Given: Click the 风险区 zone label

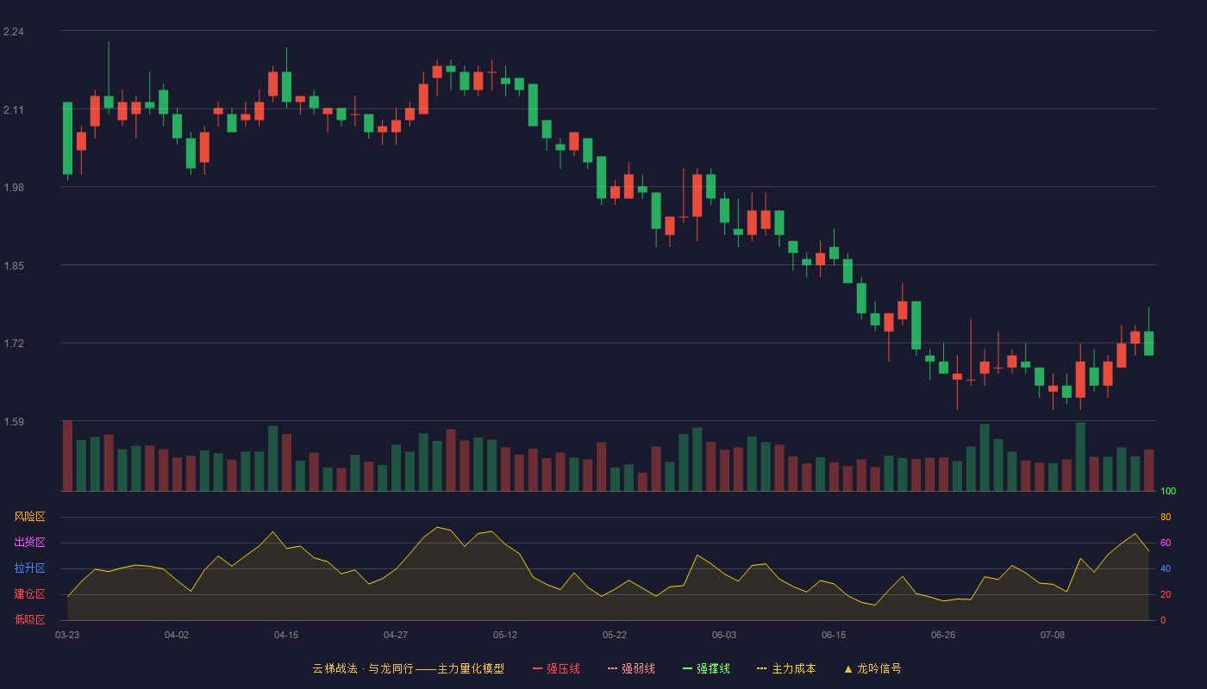Looking at the screenshot, I should [x=29, y=517].
